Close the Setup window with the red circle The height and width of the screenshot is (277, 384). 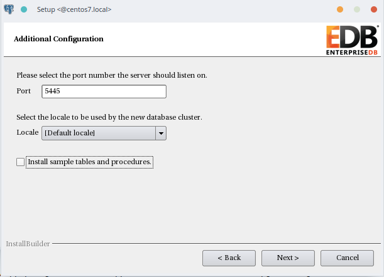click(x=374, y=9)
